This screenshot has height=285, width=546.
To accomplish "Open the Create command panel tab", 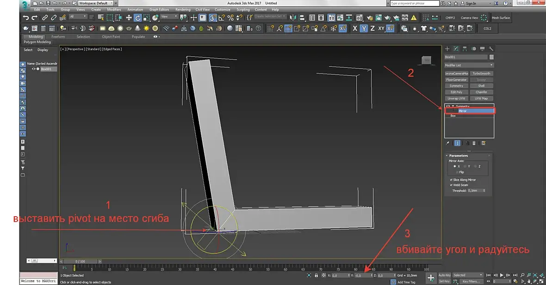I will point(447,49).
